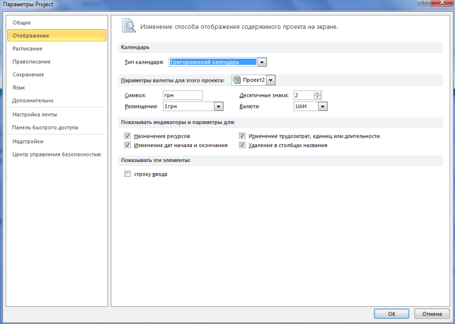455x324 pixels.
Task: Click the Project file icon beside Проект2
Action: coord(237,80)
